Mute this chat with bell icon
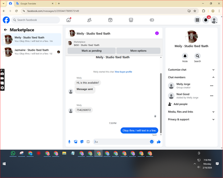Viewport: 223px width, 178px height. (185, 56)
